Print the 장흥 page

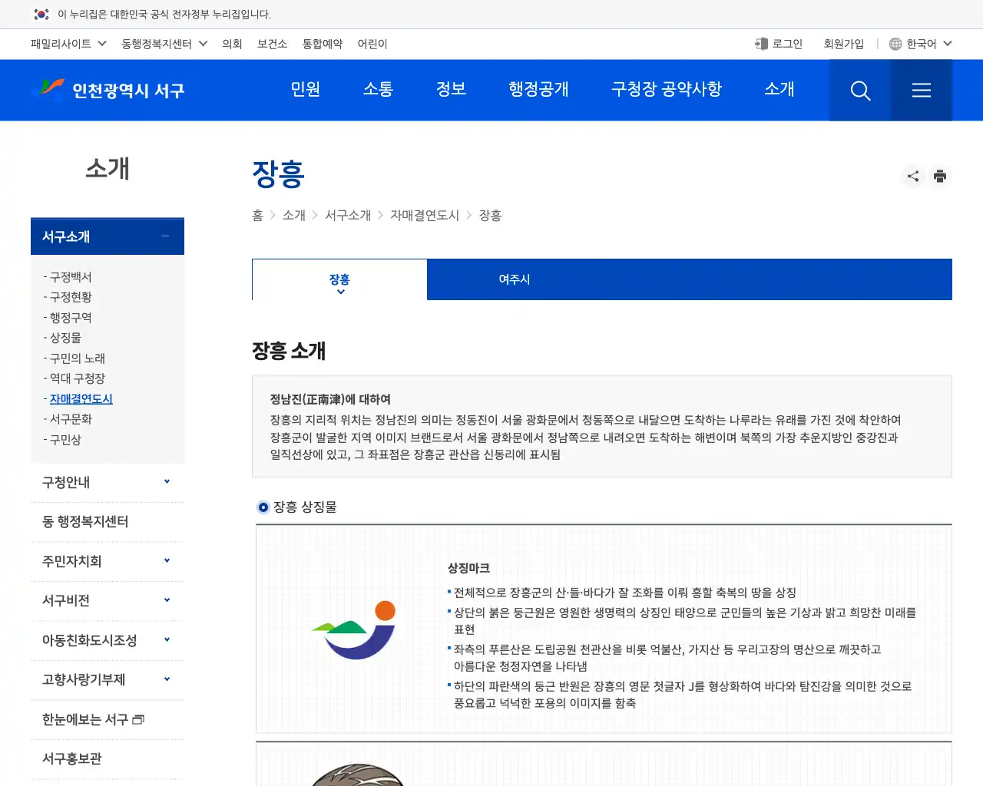[940, 176]
